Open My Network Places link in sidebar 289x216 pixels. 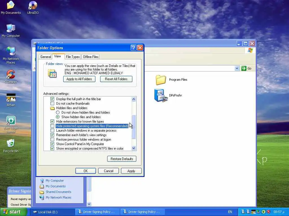coord(58,197)
